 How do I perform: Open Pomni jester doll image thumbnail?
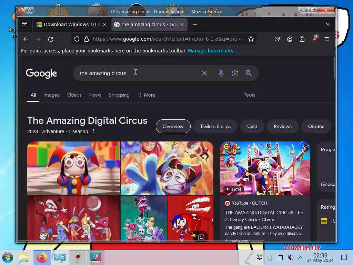click(x=74, y=168)
